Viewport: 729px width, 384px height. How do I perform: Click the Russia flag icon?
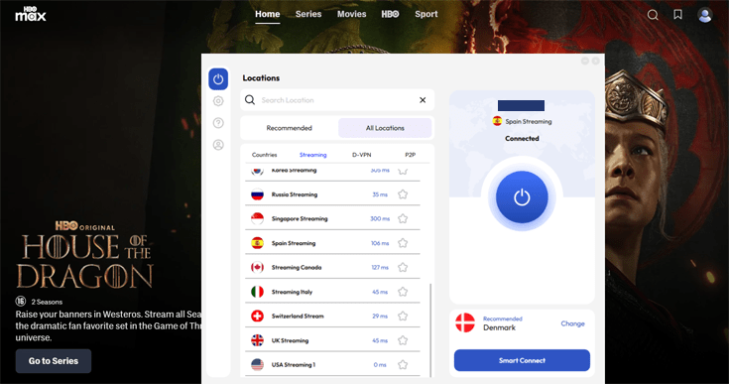coord(257,194)
